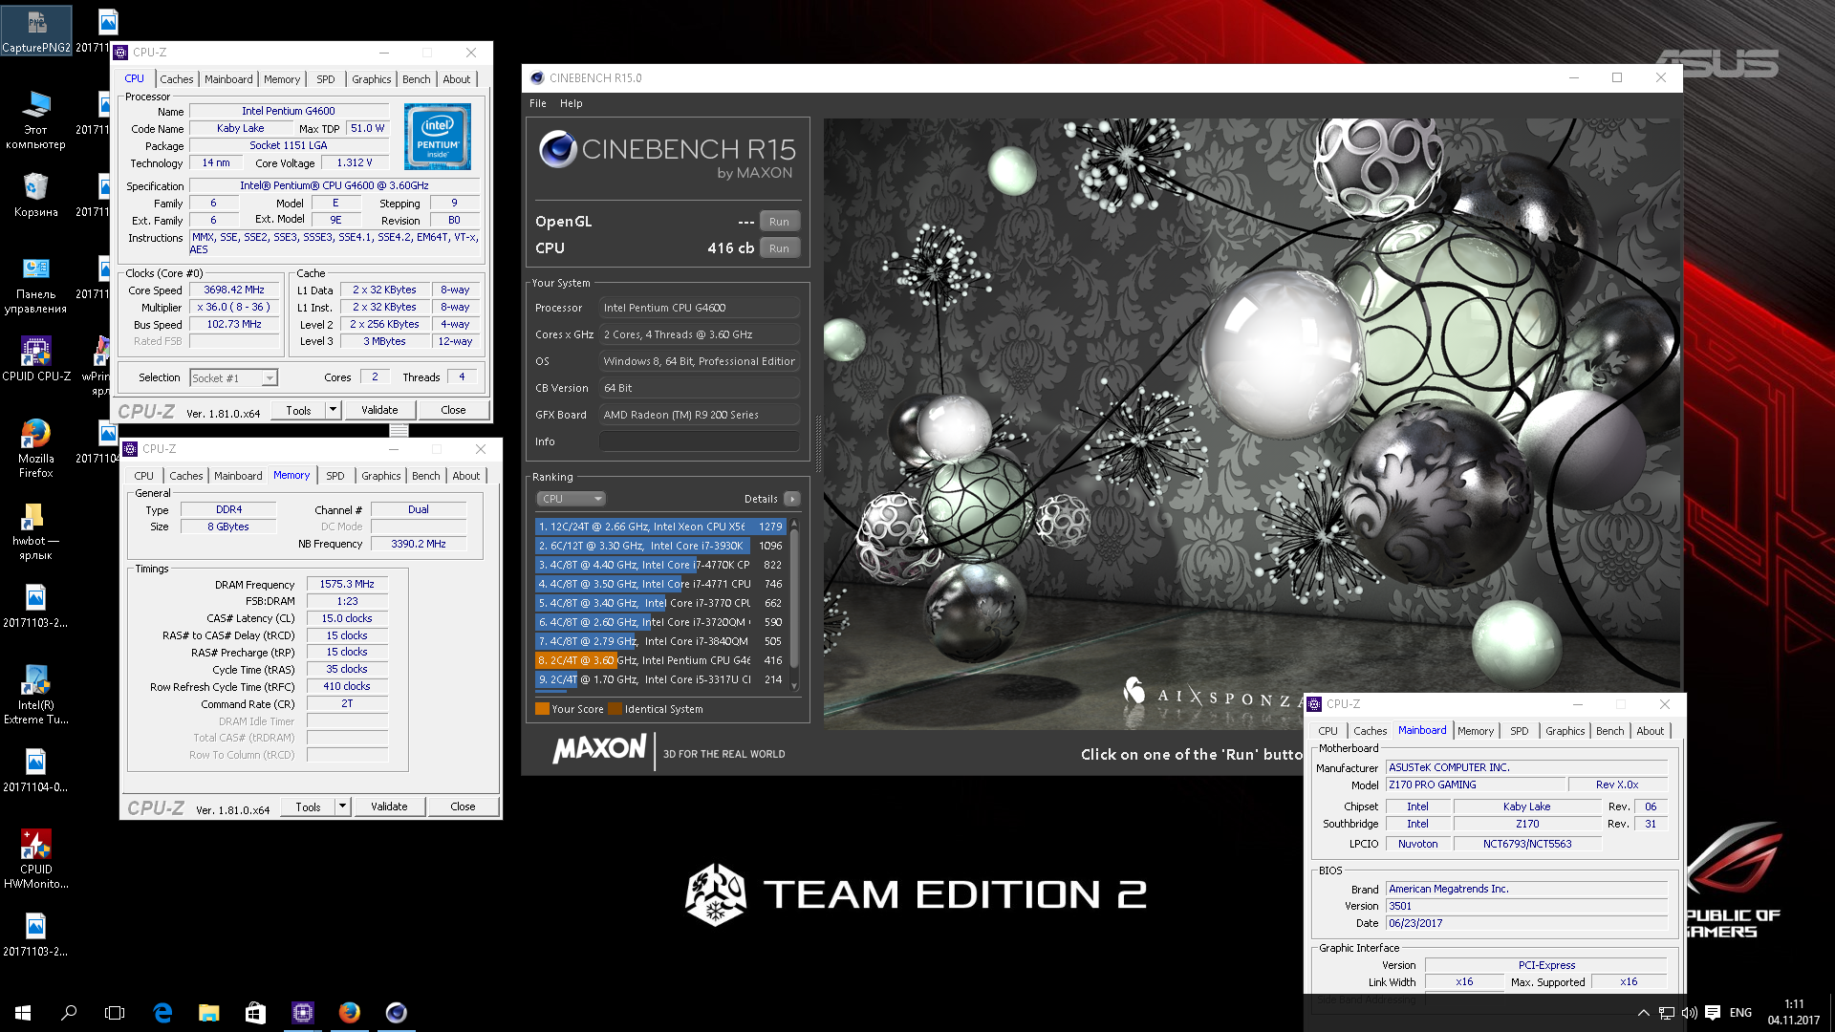Open taskbar search magnifier
1835x1032 pixels.
[69, 1012]
